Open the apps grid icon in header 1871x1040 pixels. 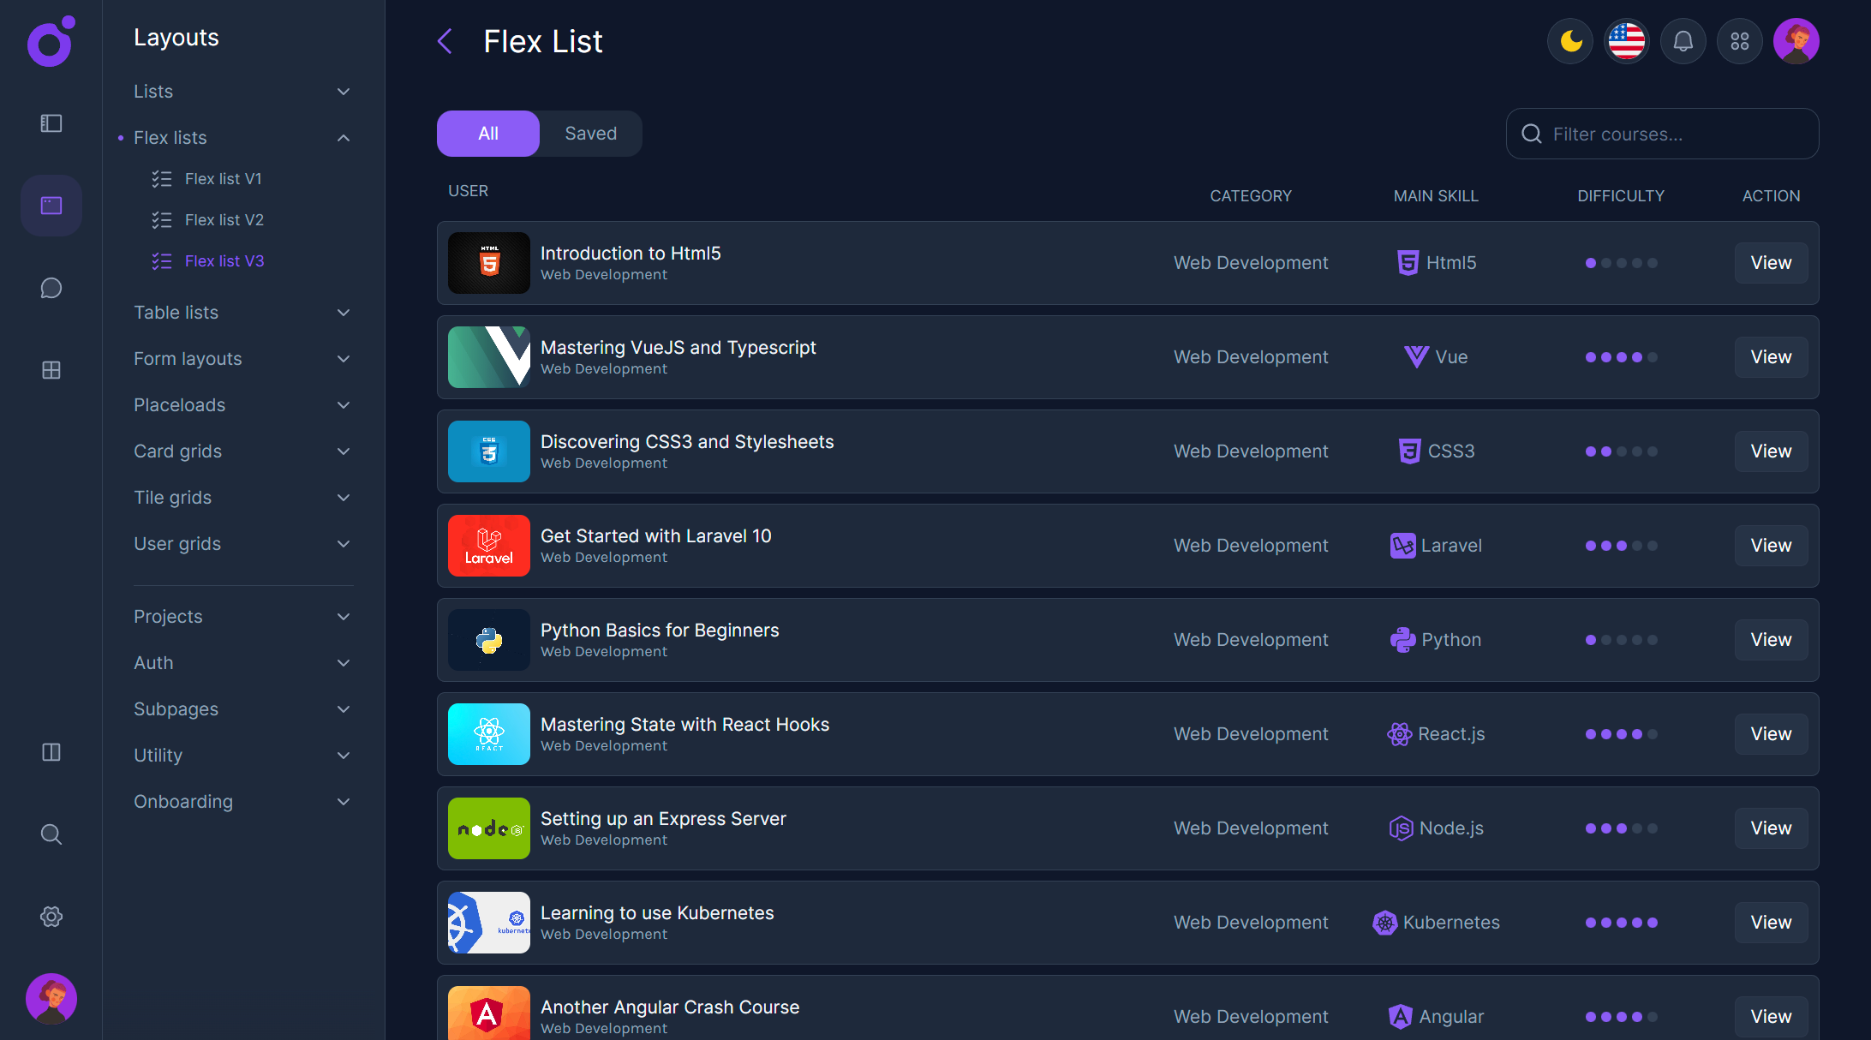[1739, 41]
